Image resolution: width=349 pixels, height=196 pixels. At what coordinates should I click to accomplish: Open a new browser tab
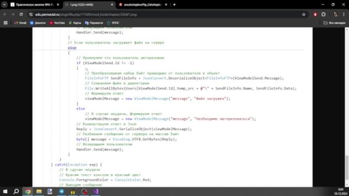[174, 5]
